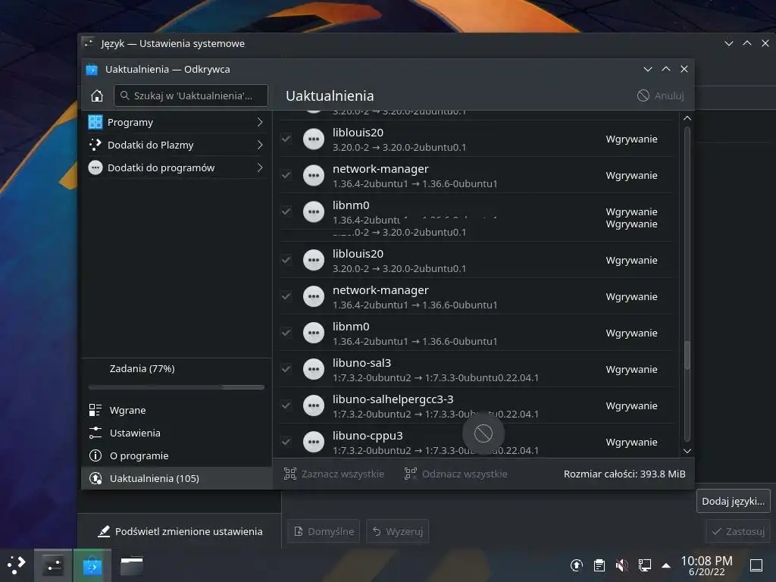Select the Uaktualnienia (105) sidebar icon
This screenshot has height=582, width=776.
pyautogui.click(x=95, y=478)
